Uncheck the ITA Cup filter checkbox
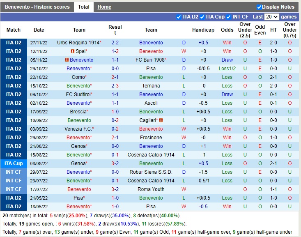This screenshot has height=237, width=301. [x=202, y=17]
